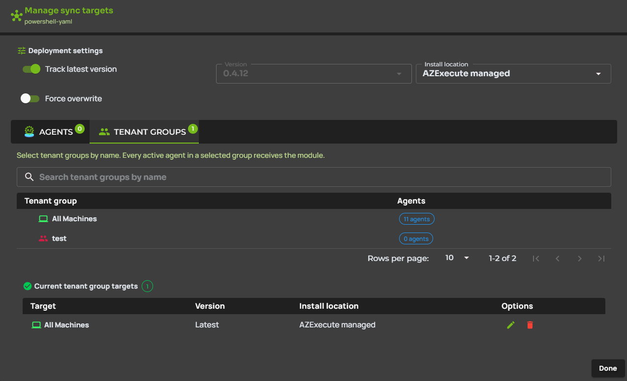The height and width of the screenshot is (381, 627).
Task: Open the Version 0.4.12 dropdown
Action: click(x=314, y=74)
